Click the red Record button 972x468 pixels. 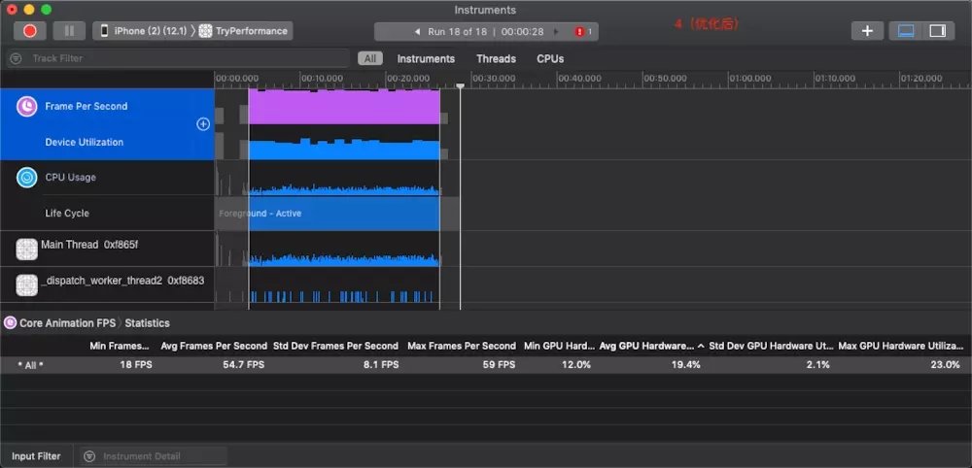pos(30,31)
